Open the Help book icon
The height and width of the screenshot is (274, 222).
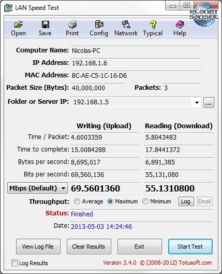tap(180, 24)
